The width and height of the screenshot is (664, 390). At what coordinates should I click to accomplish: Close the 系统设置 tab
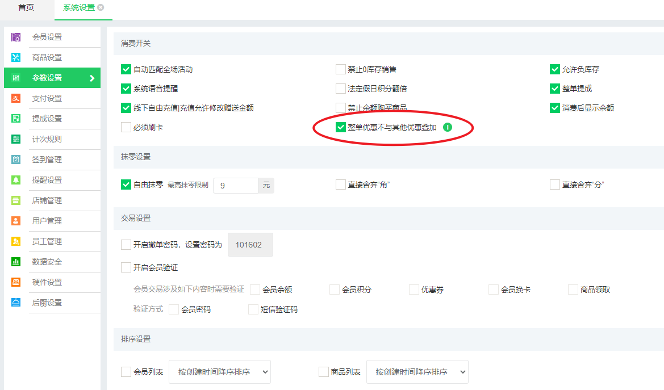[101, 7]
